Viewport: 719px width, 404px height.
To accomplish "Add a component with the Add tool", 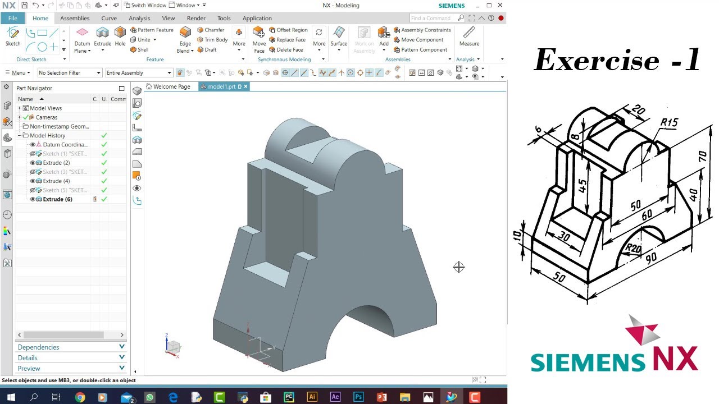I will point(384,39).
